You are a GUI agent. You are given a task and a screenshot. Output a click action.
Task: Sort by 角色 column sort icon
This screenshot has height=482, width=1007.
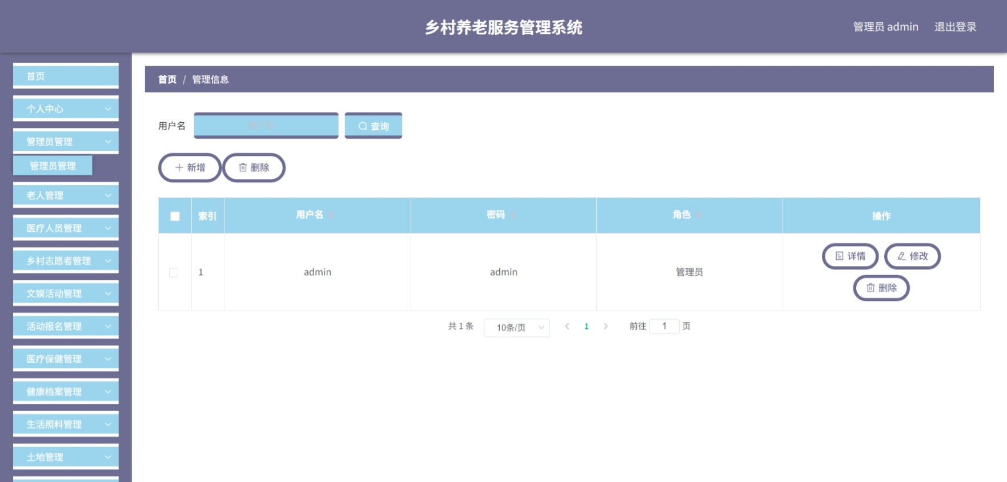[698, 215]
